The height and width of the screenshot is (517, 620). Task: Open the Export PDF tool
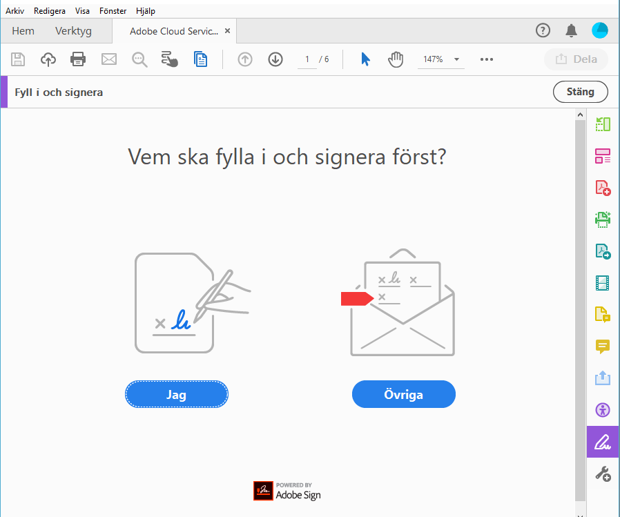(602, 251)
